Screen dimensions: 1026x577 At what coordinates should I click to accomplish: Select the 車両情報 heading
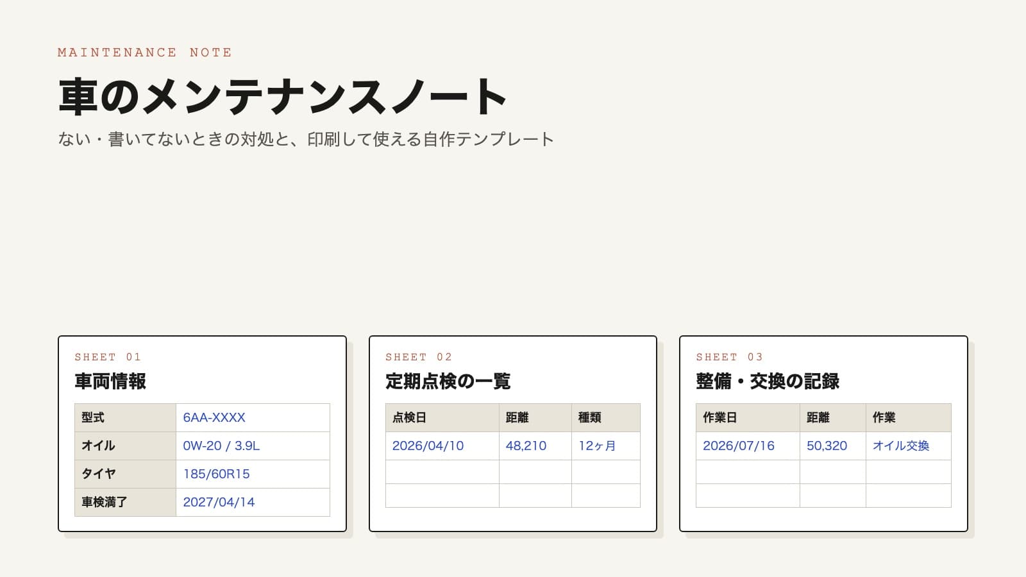pyautogui.click(x=110, y=381)
